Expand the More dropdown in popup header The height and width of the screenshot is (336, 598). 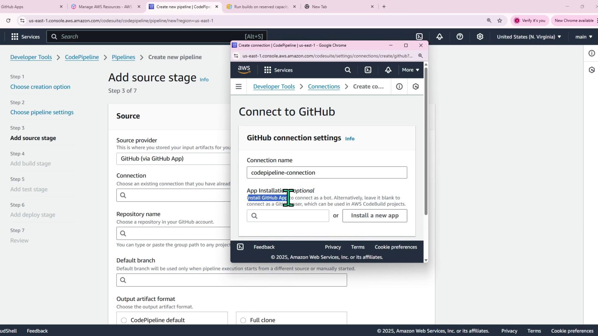point(410,70)
